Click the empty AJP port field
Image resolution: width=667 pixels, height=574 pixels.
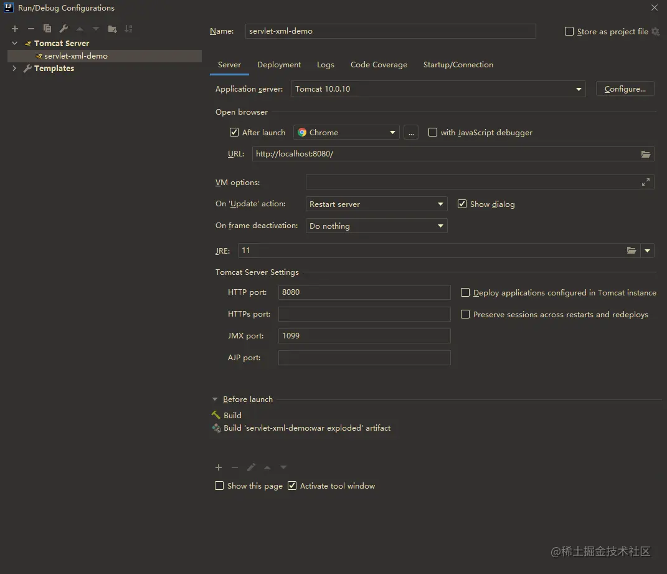pyautogui.click(x=364, y=358)
